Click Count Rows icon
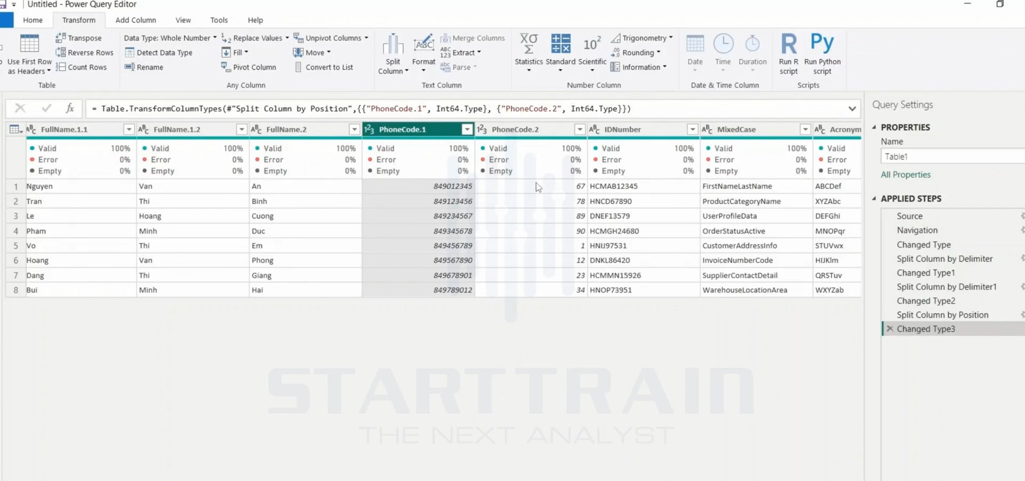1025x481 pixels. tap(60, 67)
